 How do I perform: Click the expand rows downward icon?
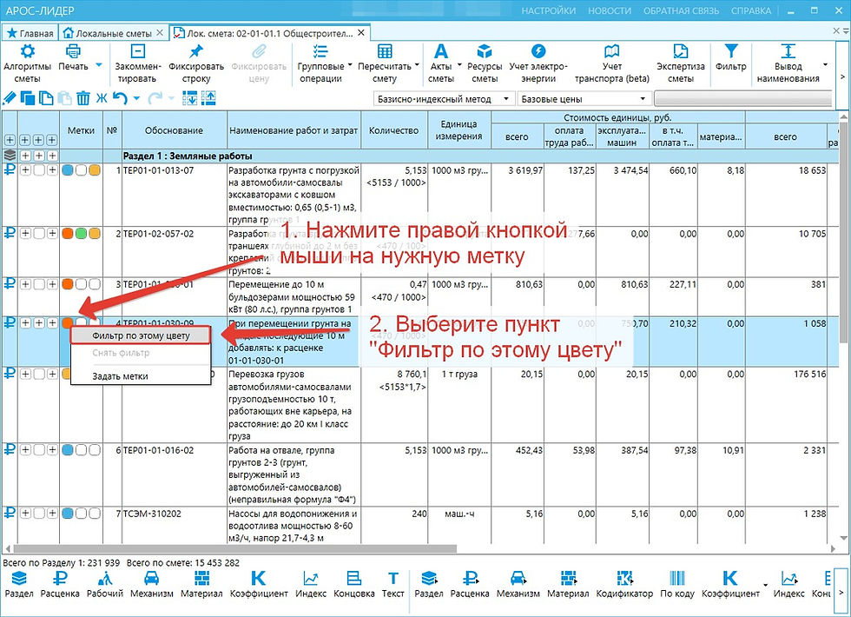pos(189,98)
